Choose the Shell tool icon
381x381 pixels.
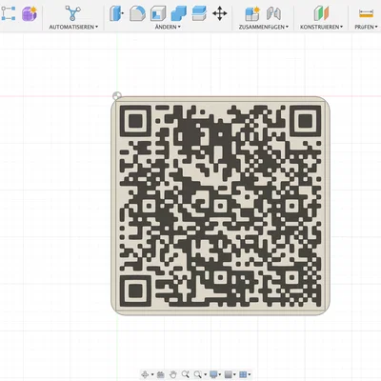[158, 13]
